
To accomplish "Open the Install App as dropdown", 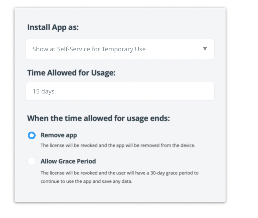I will (120, 49).
